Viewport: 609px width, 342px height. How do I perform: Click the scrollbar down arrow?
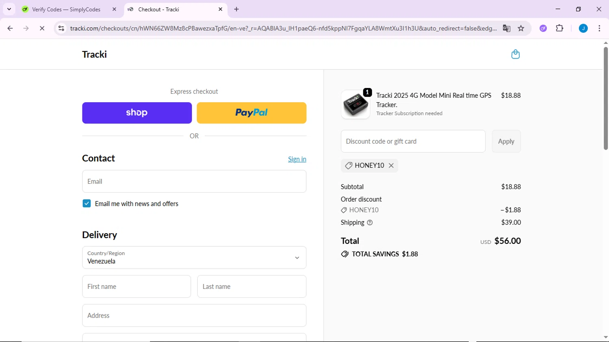coord(605,338)
